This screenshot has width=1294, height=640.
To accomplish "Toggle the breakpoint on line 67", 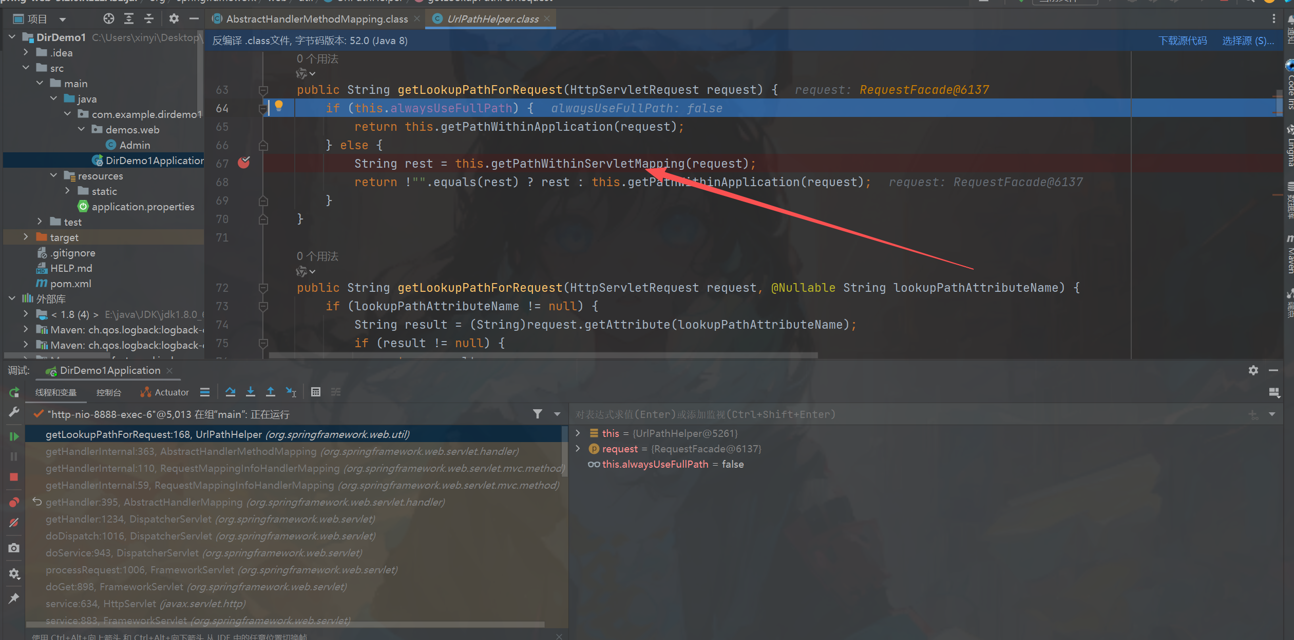I will 244,163.
